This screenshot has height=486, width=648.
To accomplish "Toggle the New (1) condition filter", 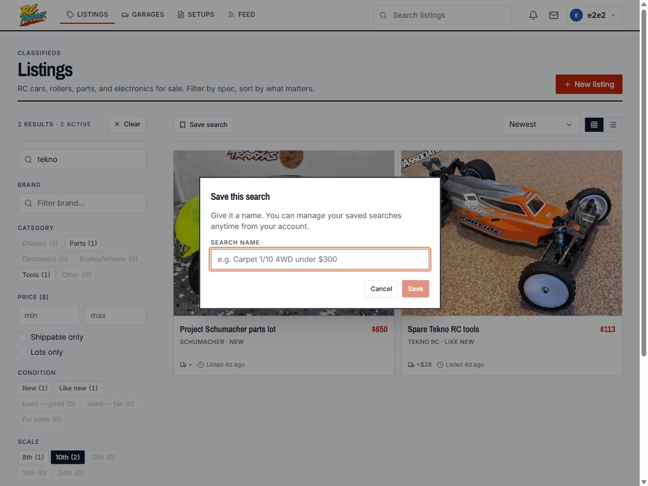I will click(35, 388).
